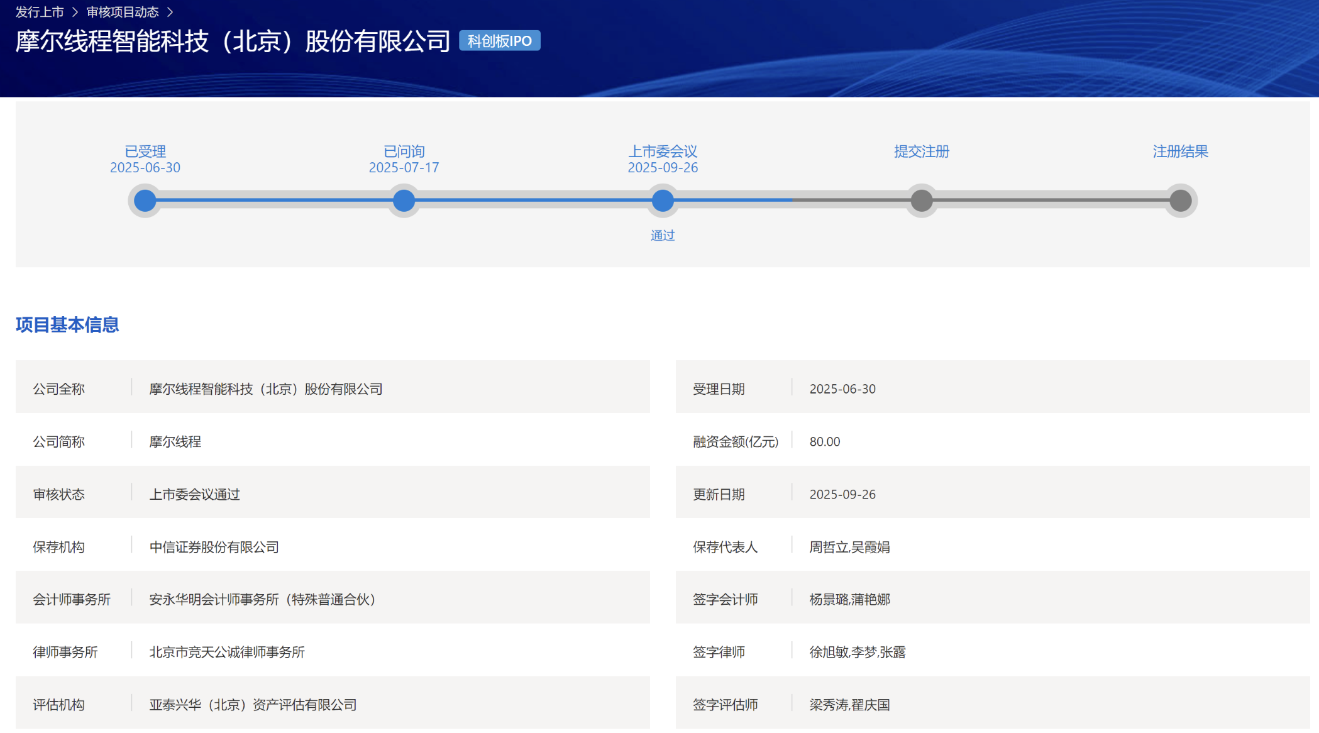Click the sponsor name 中信证券股份有限公司
The height and width of the screenshot is (733, 1319).
(214, 547)
